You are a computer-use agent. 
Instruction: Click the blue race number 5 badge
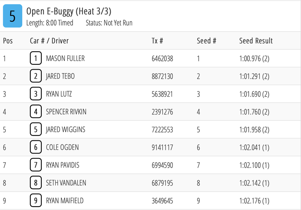tap(12, 17)
